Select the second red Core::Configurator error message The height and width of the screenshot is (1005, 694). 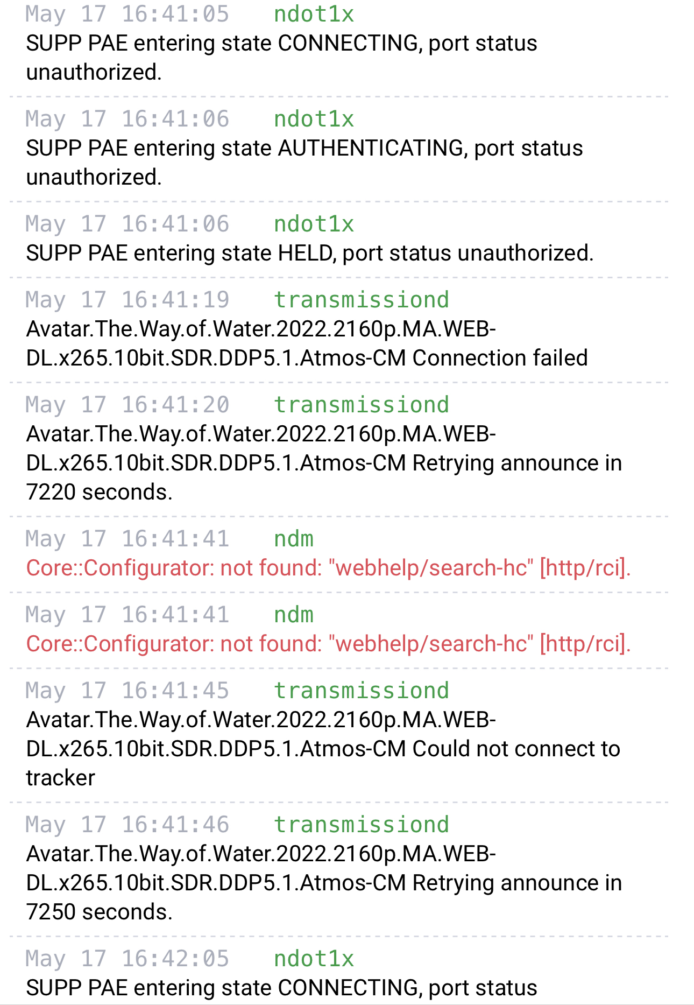coord(328,644)
